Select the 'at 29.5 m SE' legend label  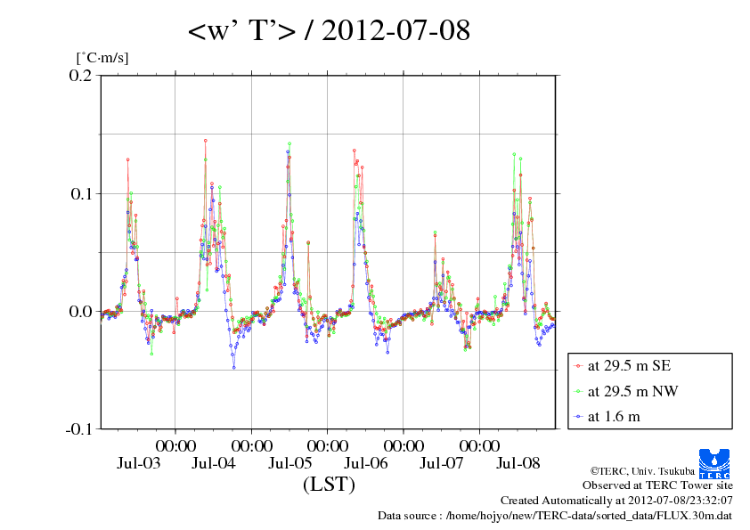(629, 366)
